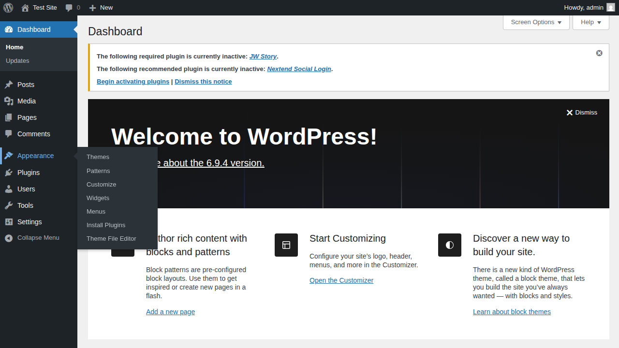Open the Customizer link
The width and height of the screenshot is (619, 348).
click(341, 280)
